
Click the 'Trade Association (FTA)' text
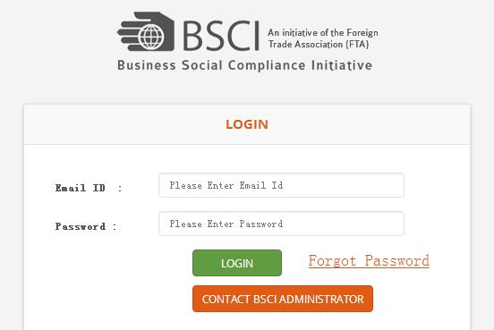click(319, 44)
